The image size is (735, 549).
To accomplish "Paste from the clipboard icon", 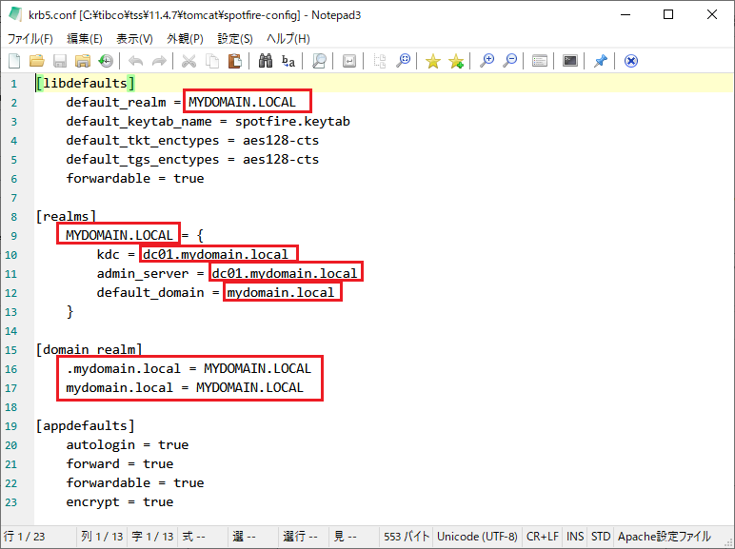I will (235, 61).
